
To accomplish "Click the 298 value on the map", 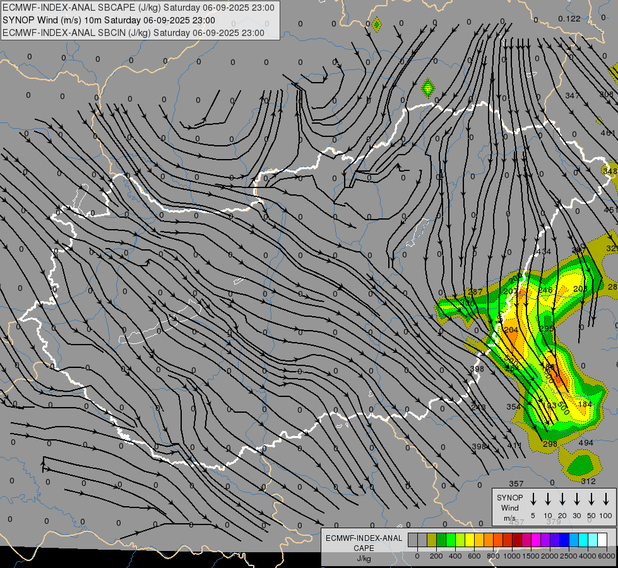I will tap(550, 444).
